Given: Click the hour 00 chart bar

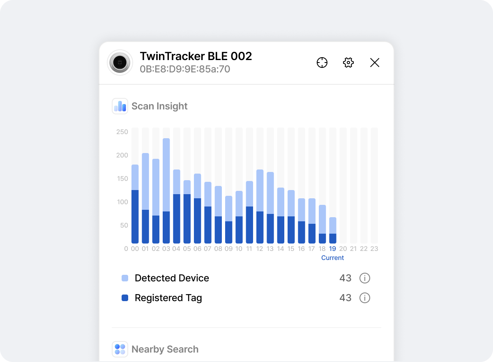Looking at the screenshot, I should click(x=135, y=204).
